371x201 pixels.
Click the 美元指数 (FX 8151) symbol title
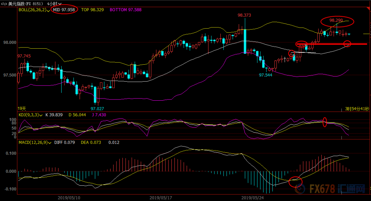click(x=26, y=4)
